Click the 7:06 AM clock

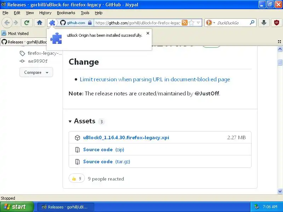click(x=270, y=207)
